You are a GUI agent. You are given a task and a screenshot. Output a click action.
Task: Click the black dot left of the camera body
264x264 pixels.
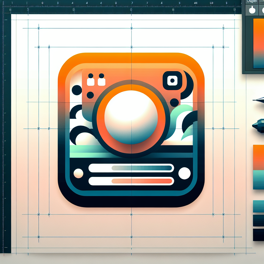77,90
